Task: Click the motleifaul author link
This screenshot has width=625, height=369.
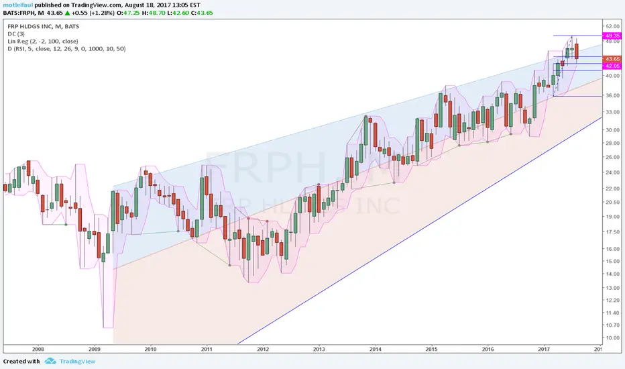Action: tap(18, 5)
